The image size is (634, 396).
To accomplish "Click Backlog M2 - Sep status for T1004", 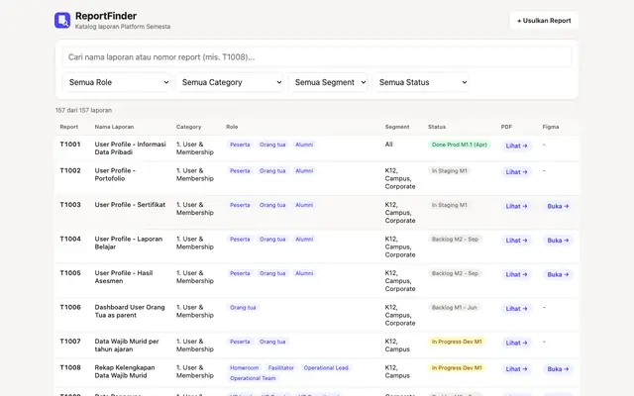I will click(x=455, y=240).
